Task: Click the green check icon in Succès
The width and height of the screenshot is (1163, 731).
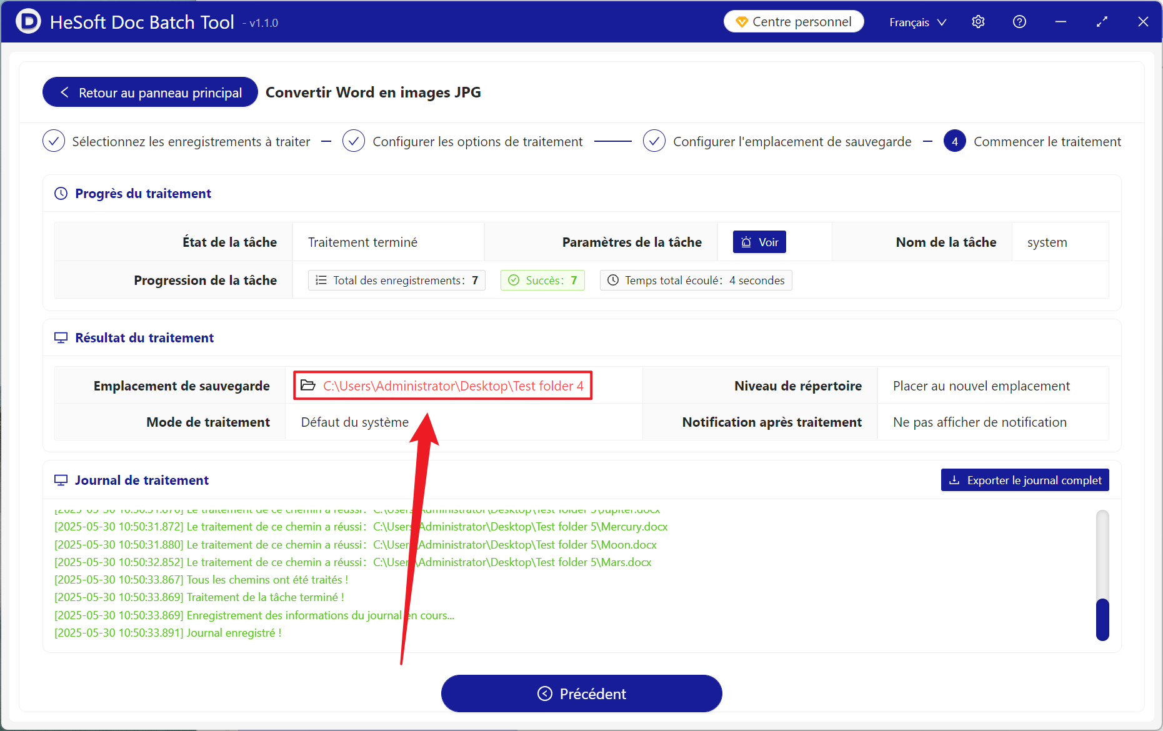Action: point(514,281)
